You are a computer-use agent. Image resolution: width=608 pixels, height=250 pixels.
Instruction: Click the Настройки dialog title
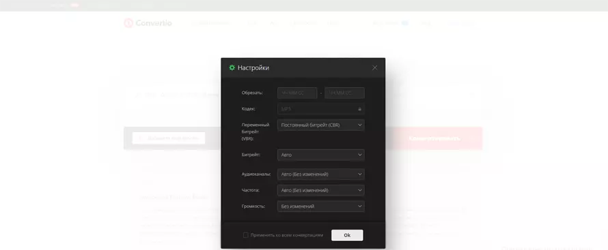[253, 67]
